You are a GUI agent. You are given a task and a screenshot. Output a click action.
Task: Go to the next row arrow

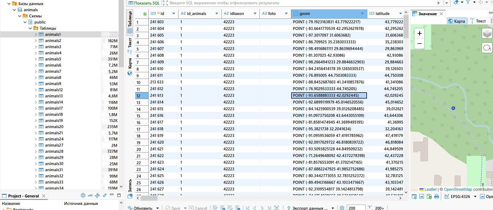pyautogui.click(x=262, y=208)
